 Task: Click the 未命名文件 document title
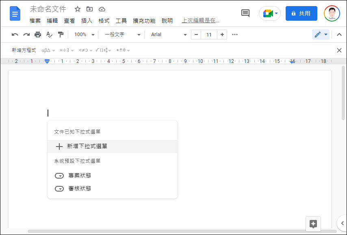click(48, 9)
